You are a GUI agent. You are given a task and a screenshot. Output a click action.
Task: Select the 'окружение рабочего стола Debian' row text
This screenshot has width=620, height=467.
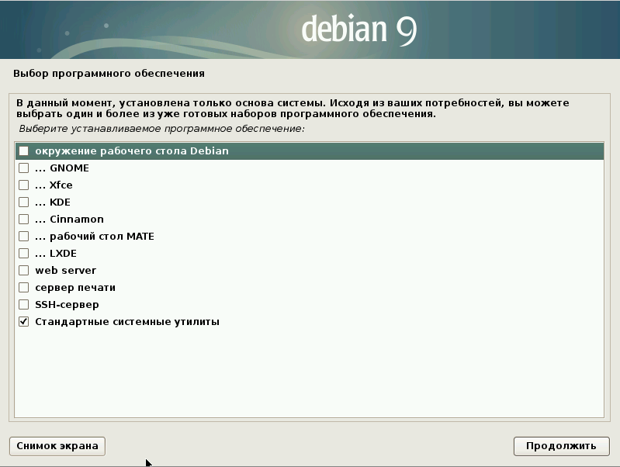coord(132,151)
